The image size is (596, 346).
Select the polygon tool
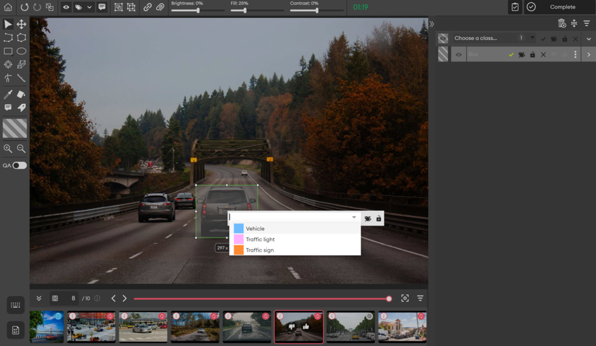tap(21, 38)
